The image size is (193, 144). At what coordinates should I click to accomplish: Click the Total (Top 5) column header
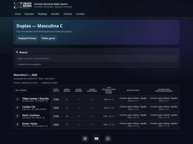56,90
